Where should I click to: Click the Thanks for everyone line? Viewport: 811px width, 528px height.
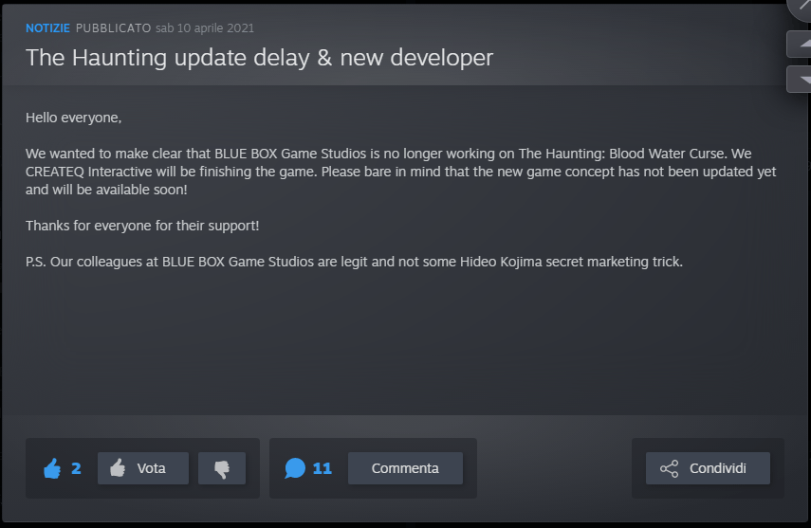[x=142, y=226]
